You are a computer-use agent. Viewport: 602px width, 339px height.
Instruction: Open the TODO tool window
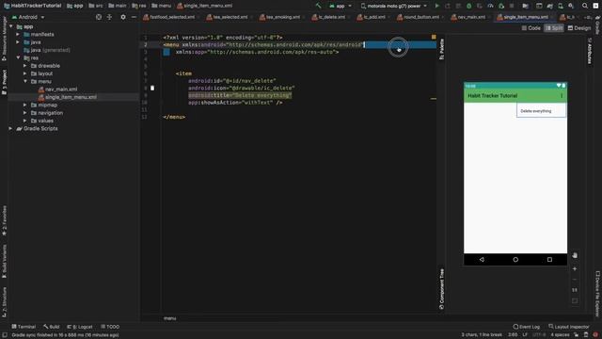(x=110, y=327)
